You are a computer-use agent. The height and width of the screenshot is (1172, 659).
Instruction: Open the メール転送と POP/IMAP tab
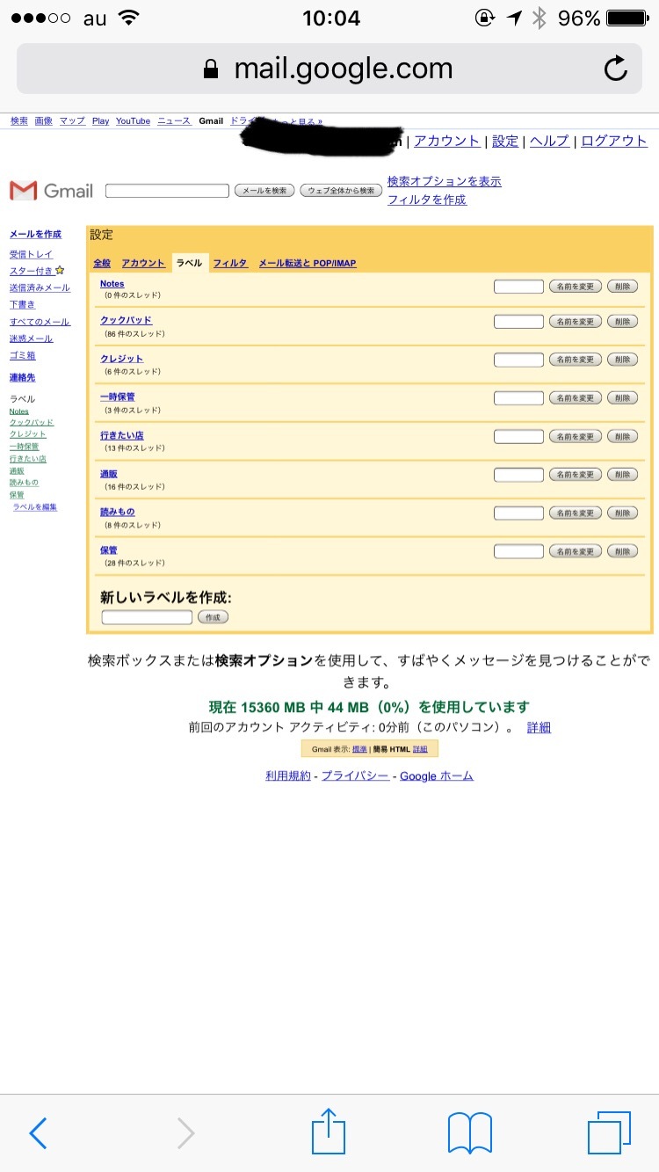tap(308, 263)
